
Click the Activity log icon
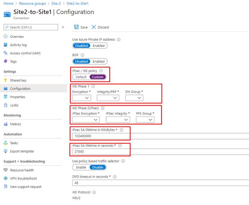click(6, 45)
